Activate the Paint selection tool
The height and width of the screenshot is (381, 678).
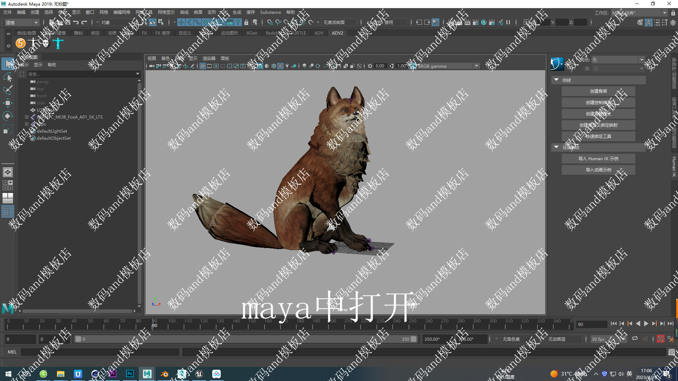tap(8, 90)
